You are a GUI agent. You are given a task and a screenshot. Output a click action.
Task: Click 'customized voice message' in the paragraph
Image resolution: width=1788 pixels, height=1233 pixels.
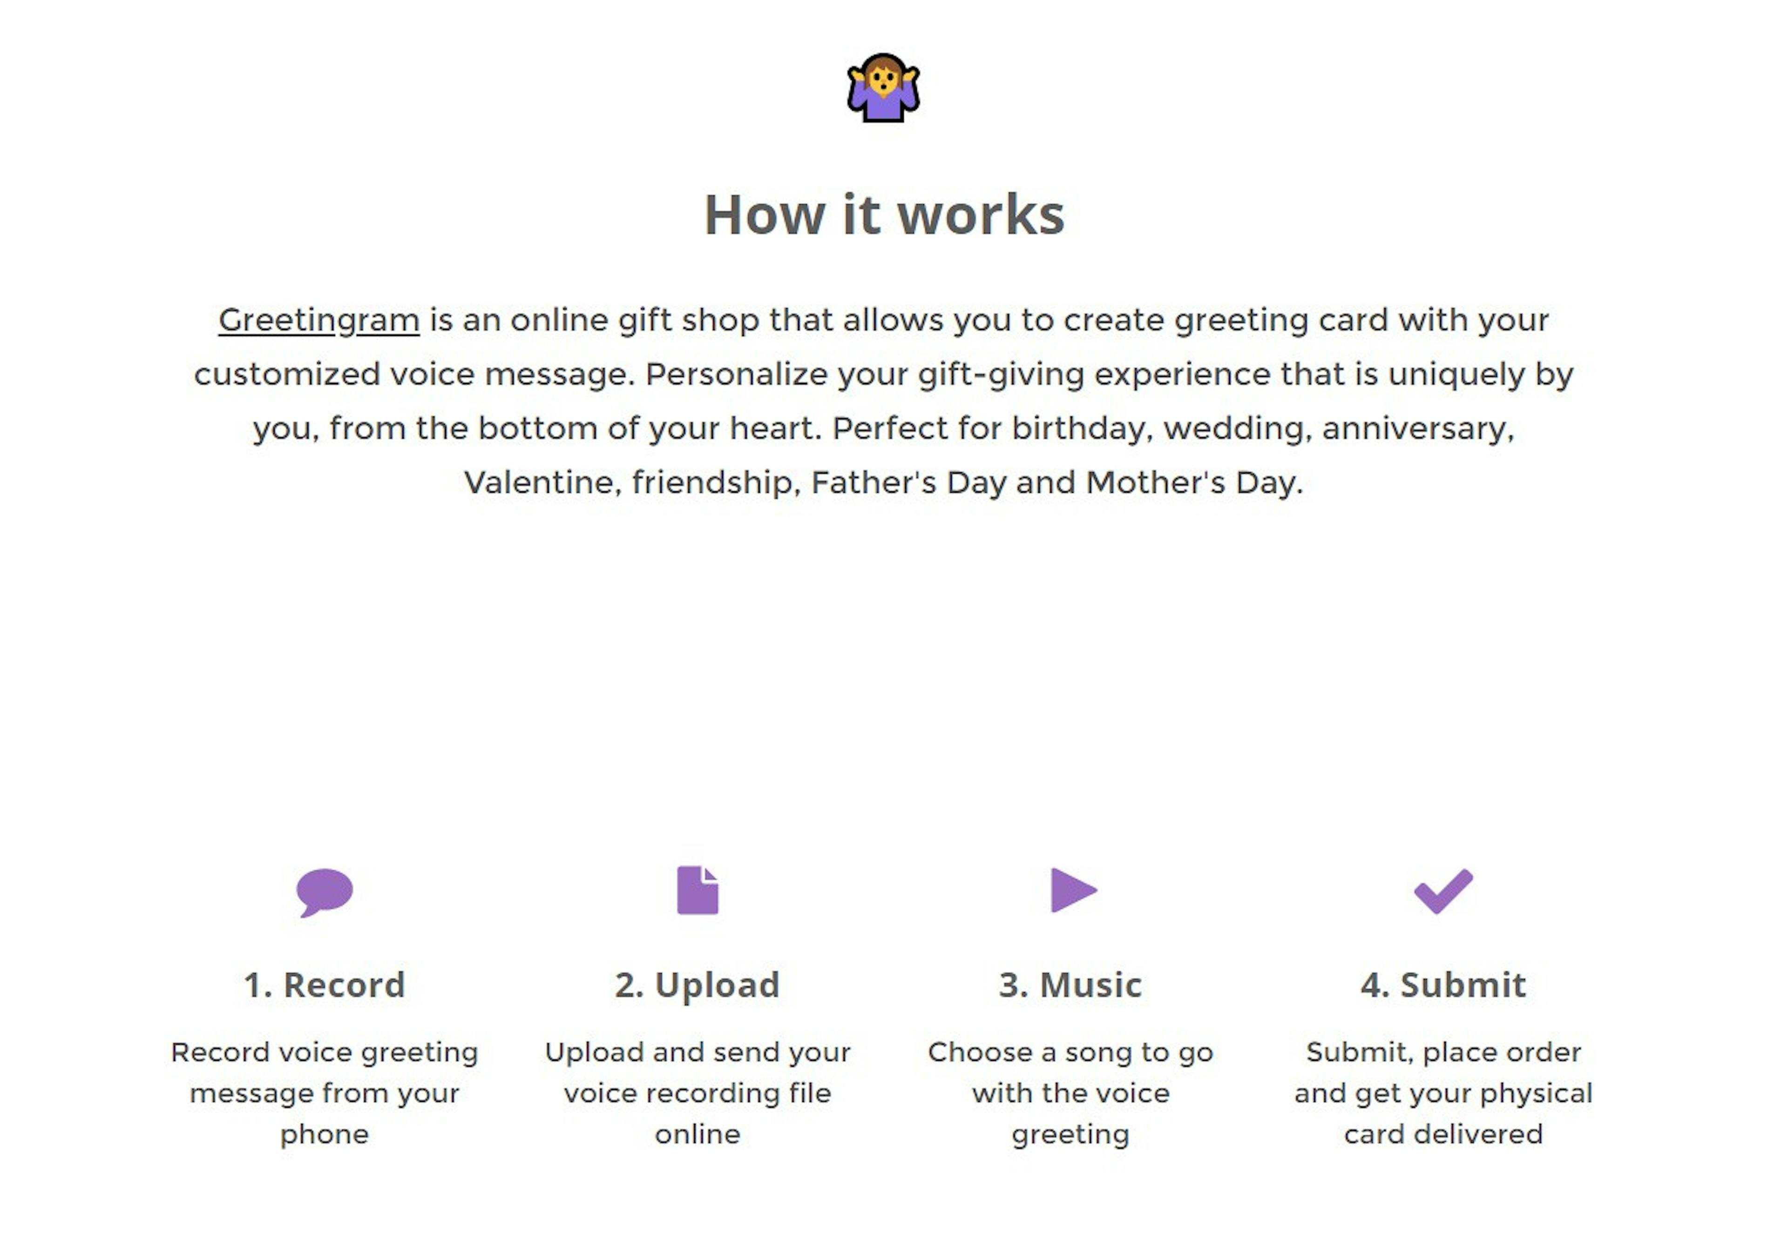(414, 375)
